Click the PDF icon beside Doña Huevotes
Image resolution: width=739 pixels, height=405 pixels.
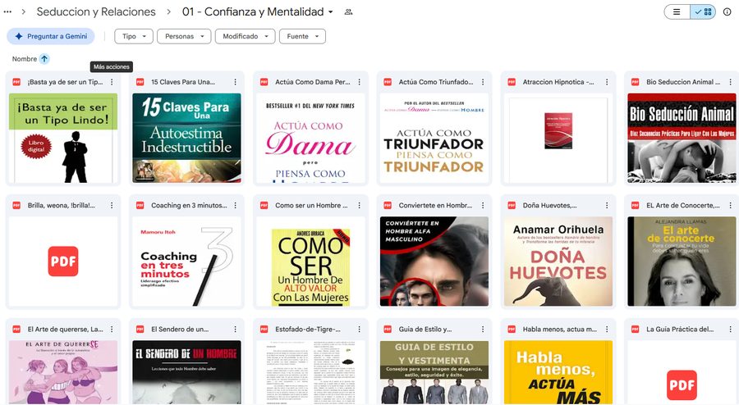point(512,206)
